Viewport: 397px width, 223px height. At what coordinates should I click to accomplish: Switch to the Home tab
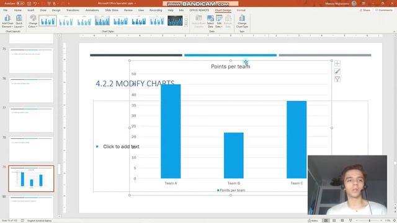18,10
